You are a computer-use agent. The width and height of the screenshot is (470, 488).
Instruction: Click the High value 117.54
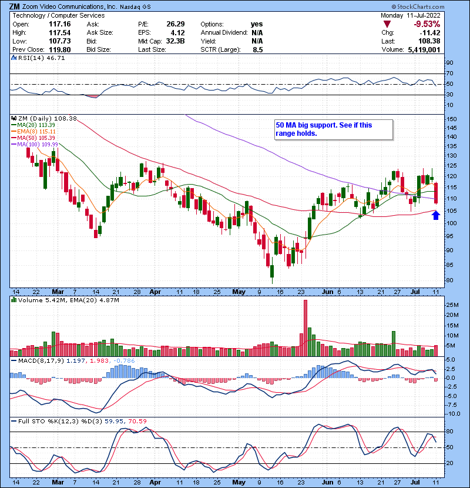click(60, 33)
